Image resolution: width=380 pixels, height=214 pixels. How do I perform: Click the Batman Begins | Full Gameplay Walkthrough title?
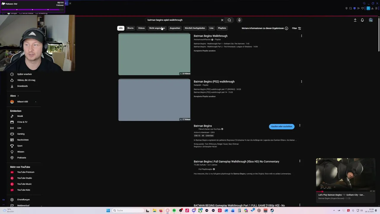[237, 161]
